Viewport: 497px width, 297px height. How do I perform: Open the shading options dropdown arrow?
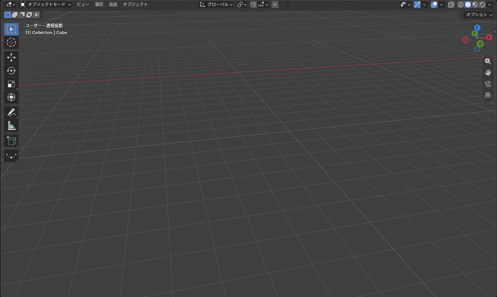(x=490, y=5)
